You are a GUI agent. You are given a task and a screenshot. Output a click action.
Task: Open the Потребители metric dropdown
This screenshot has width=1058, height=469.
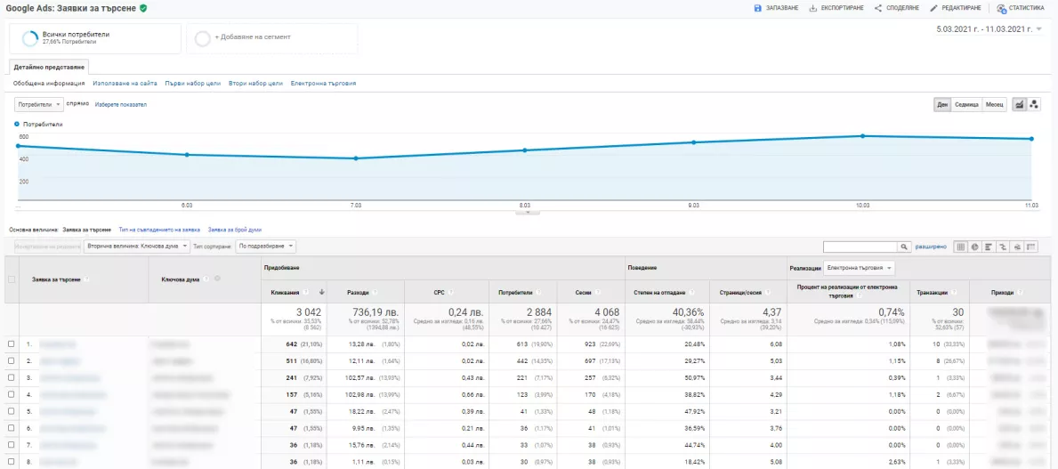(39, 105)
